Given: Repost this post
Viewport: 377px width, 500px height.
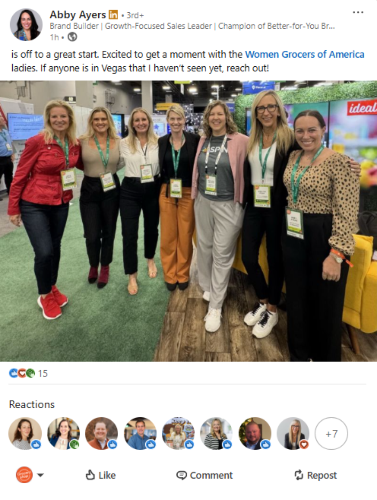Looking at the screenshot, I should click(315, 475).
